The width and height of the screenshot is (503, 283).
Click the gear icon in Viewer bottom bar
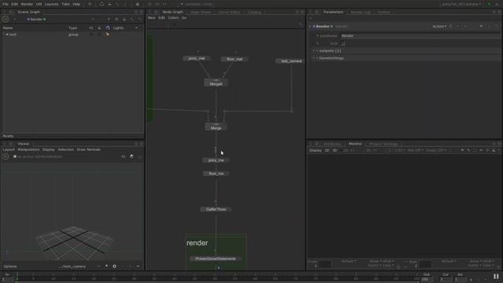(114, 266)
